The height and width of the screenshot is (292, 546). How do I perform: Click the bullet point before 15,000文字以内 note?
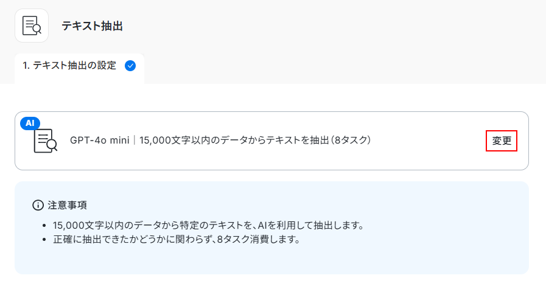click(x=44, y=226)
